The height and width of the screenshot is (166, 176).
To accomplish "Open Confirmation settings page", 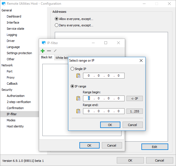I will 15,108.
